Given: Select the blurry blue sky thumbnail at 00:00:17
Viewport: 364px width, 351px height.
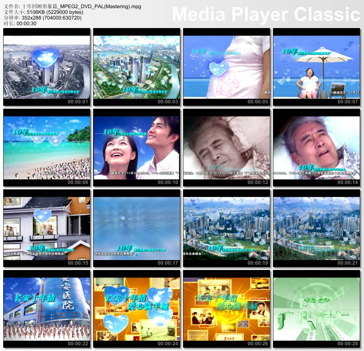Looking at the screenshot, I should (136, 228).
